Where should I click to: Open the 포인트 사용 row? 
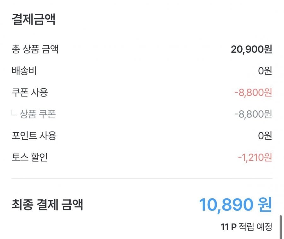34,136
